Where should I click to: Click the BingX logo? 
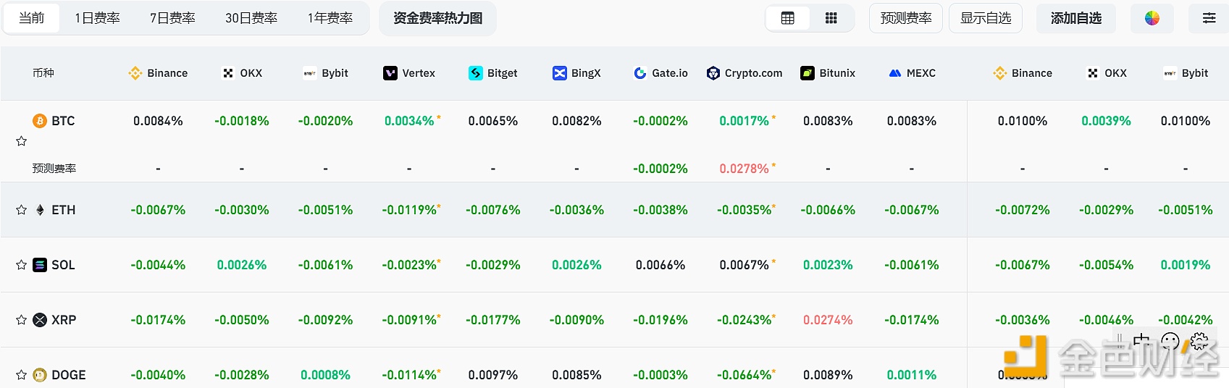click(x=560, y=73)
